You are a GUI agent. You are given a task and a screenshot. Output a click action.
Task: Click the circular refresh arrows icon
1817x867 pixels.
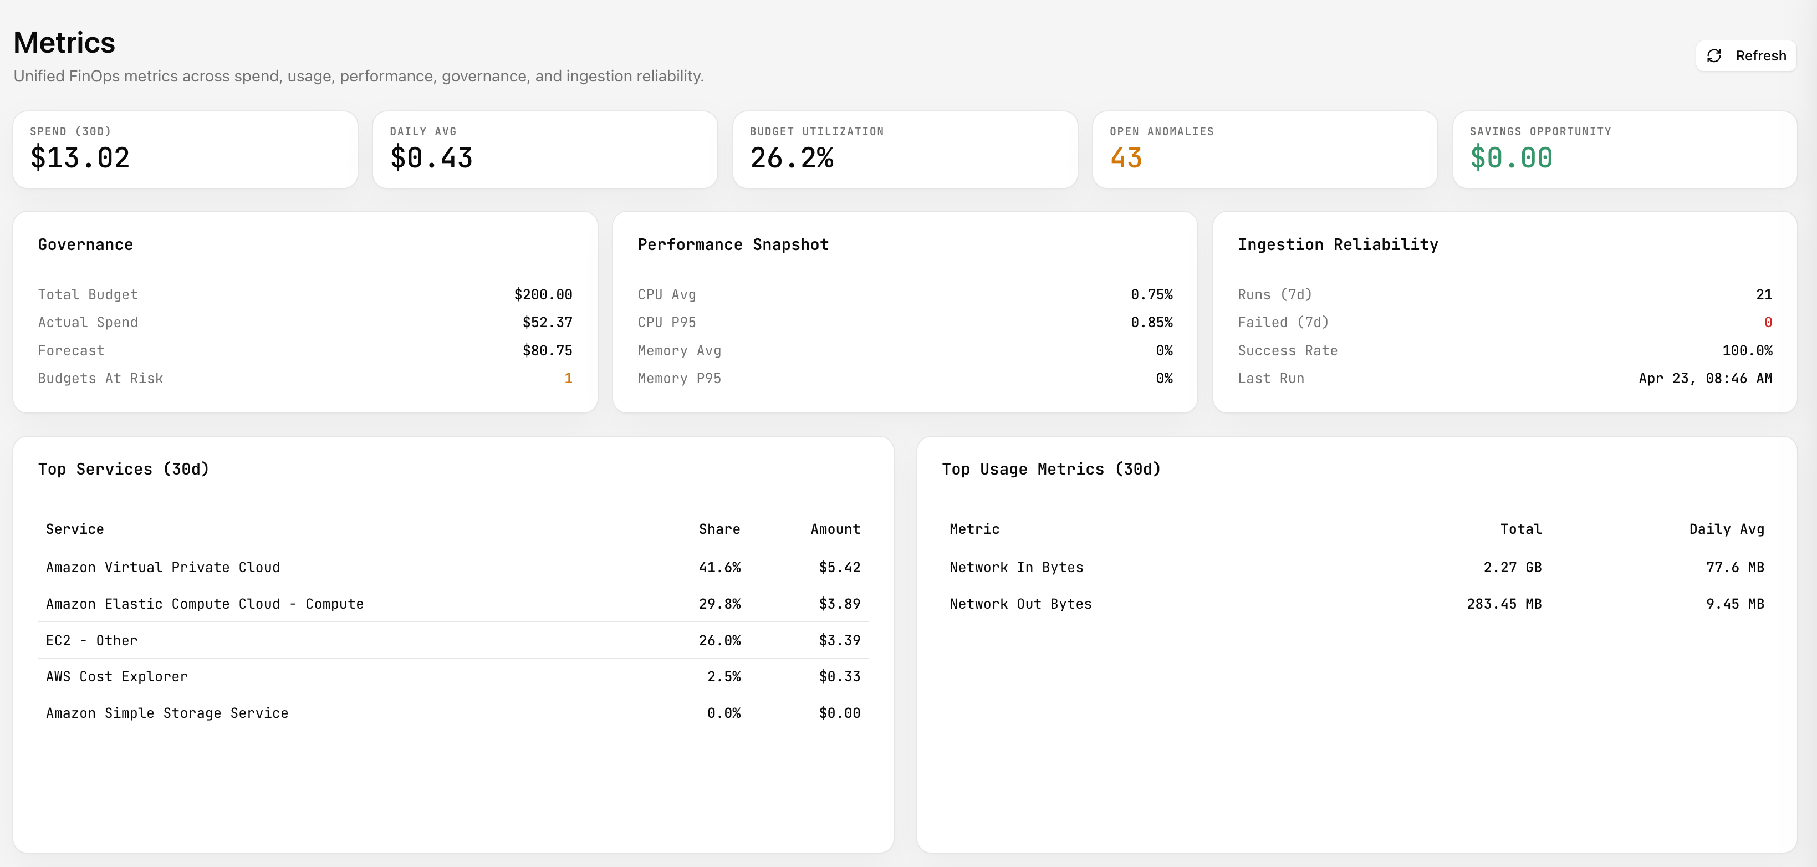pyautogui.click(x=1714, y=56)
